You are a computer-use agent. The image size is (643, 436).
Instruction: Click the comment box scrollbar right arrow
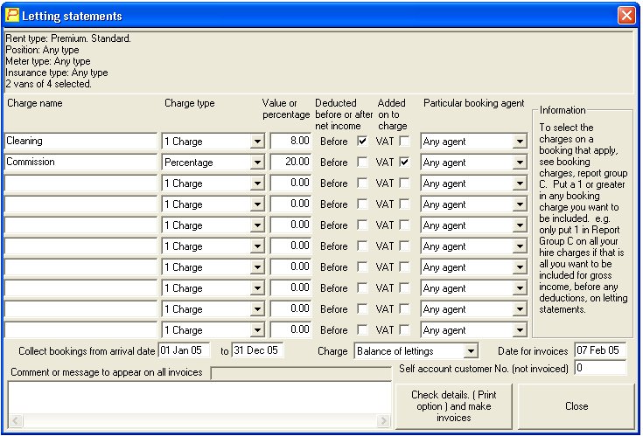[x=383, y=420]
